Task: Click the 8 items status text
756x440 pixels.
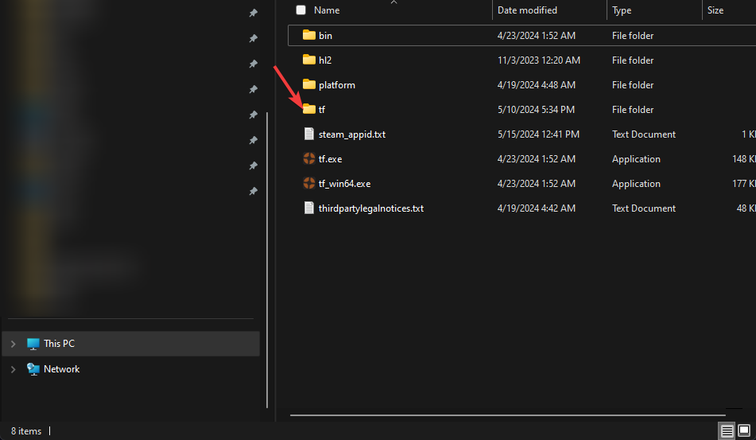Action: coord(26,430)
